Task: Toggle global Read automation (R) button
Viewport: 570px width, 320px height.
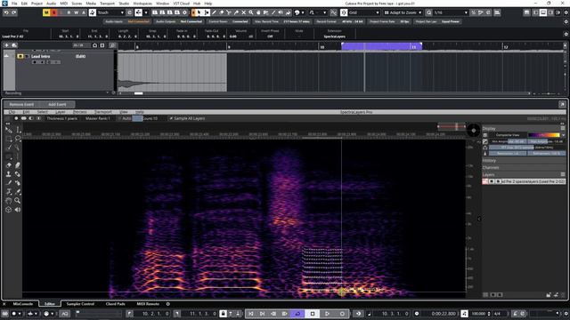Action: (69, 12)
